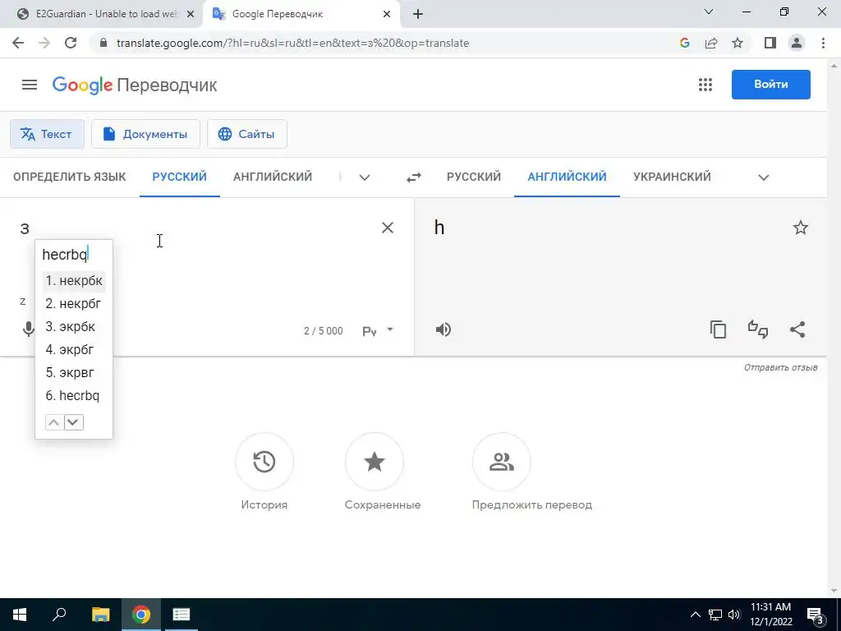Close the Google Переводчик tab
Image resolution: width=841 pixels, height=631 pixels.
(387, 14)
